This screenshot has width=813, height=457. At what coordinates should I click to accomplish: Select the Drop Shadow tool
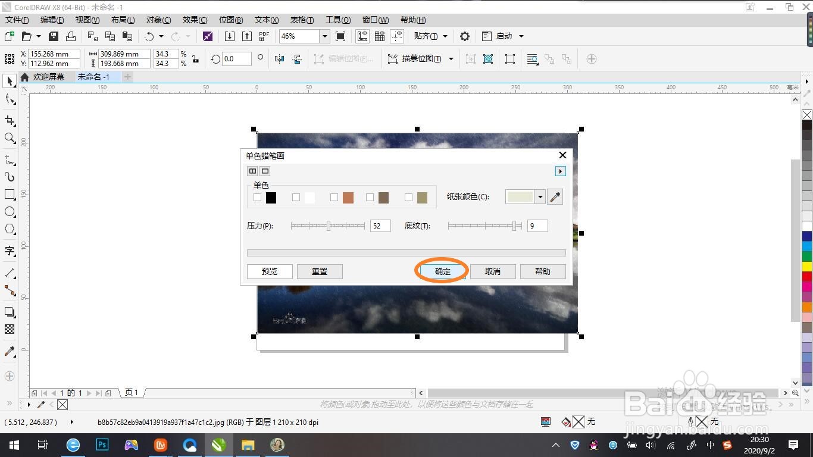(10, 312)
